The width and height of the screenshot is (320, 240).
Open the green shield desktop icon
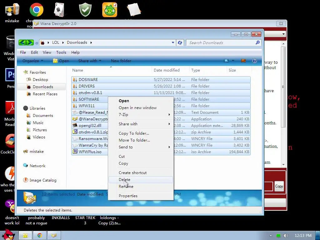(x=85, y=10)
